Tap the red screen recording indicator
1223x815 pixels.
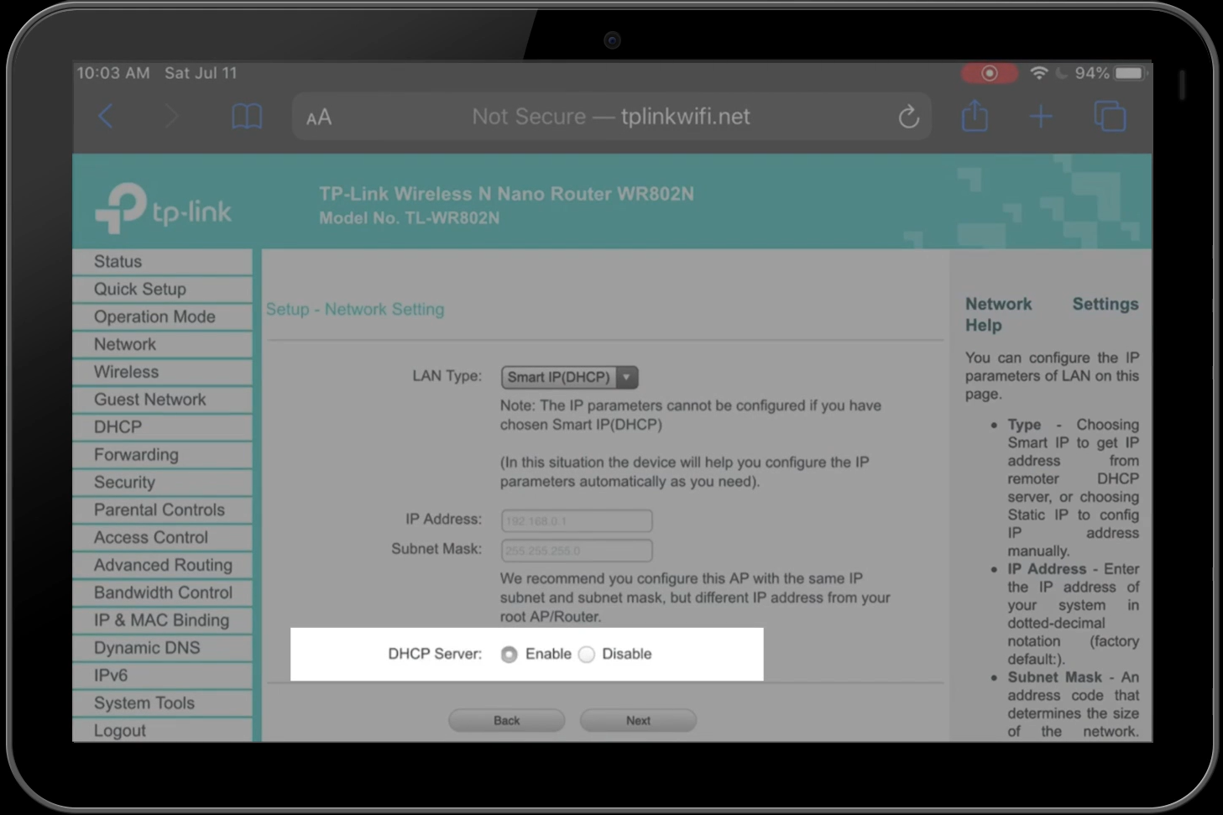pyautogui.click(x=990, y=73)
